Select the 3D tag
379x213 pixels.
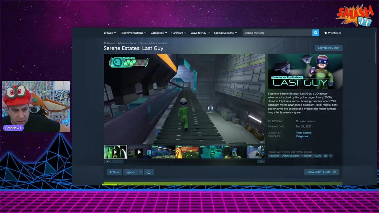[x=325, y=156]
